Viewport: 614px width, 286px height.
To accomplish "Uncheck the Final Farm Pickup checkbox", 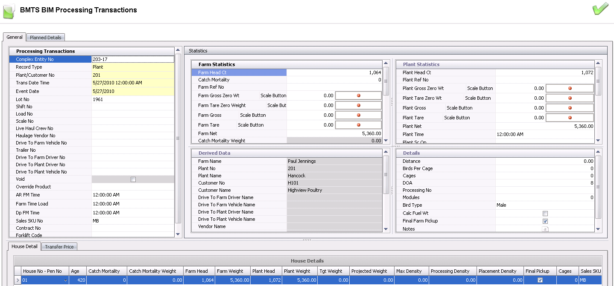I will 545,221.
